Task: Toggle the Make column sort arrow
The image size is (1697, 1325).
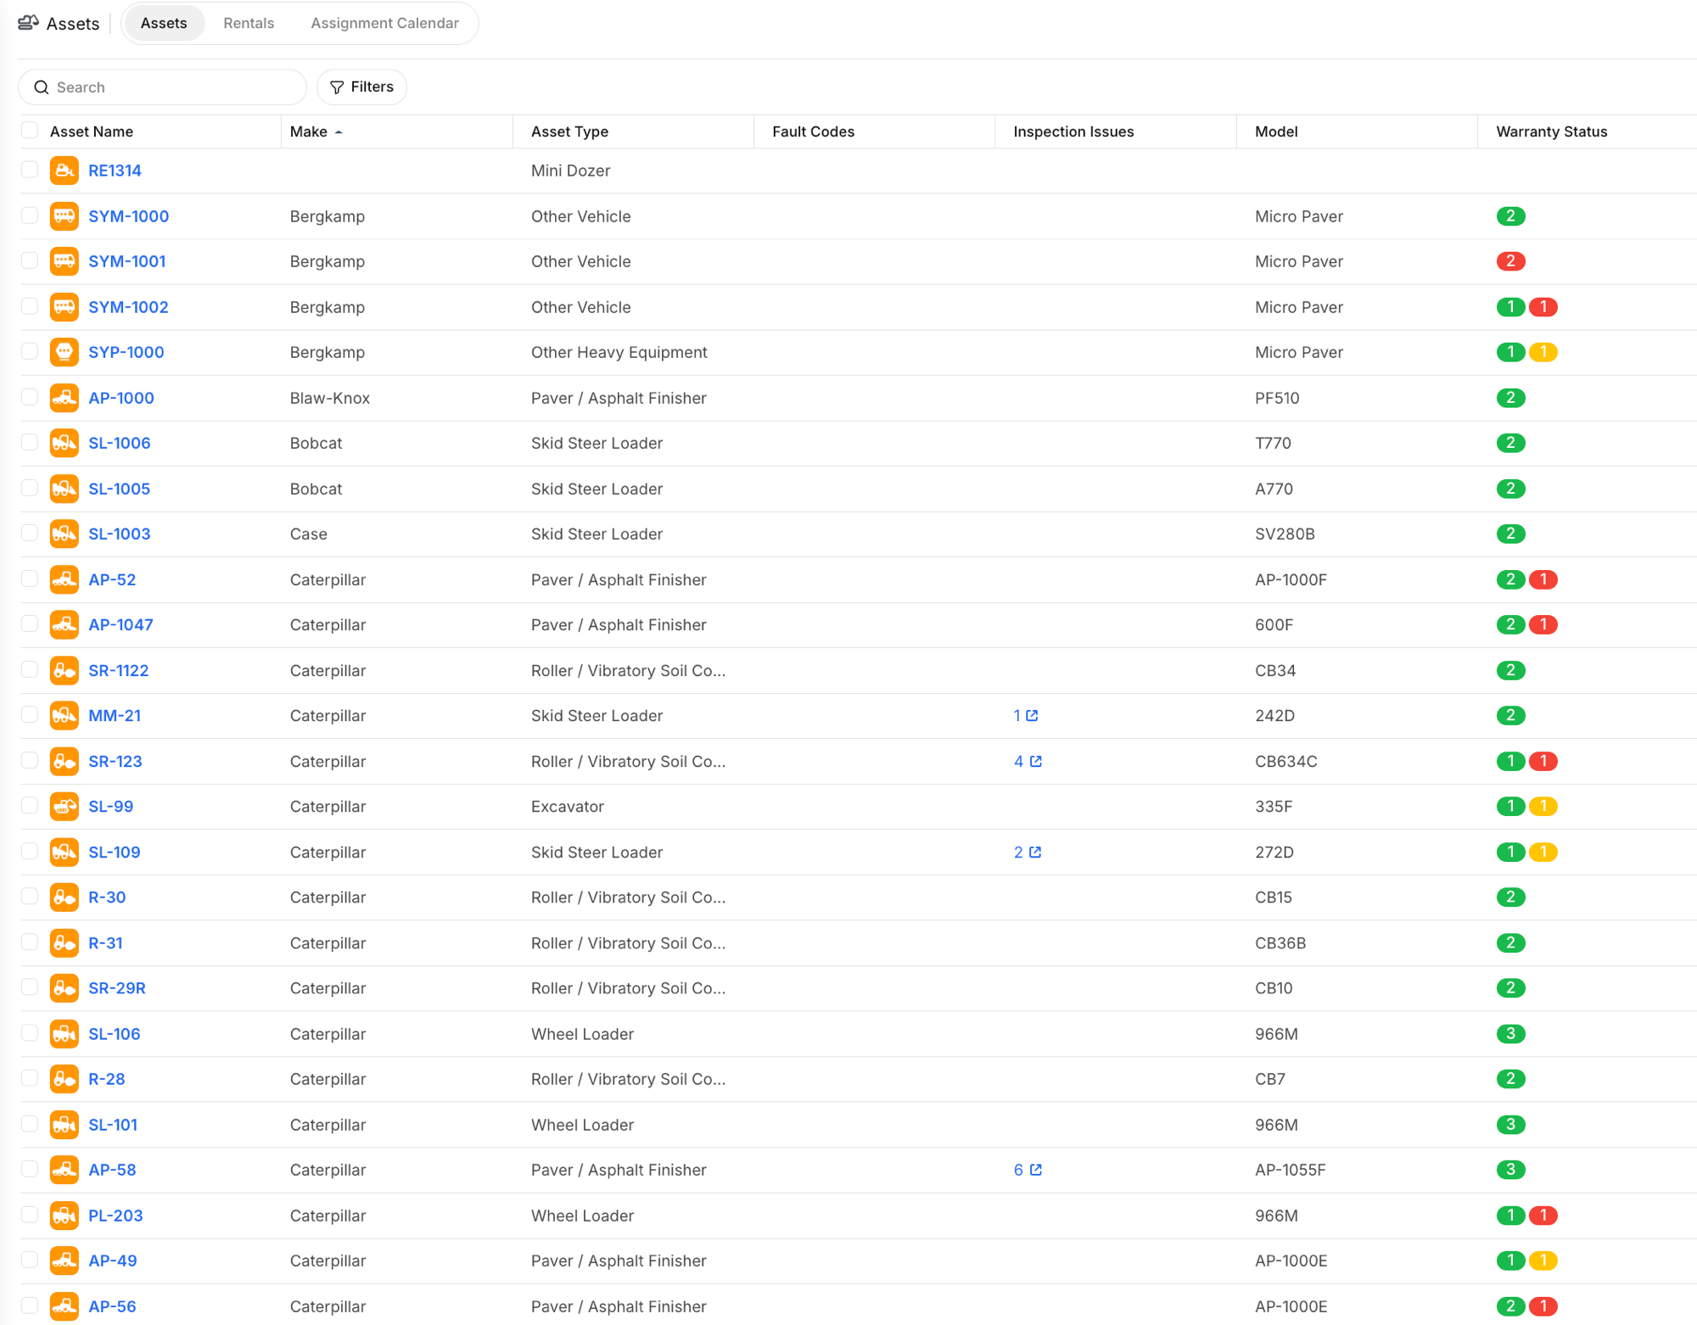Action: point(339,131)
